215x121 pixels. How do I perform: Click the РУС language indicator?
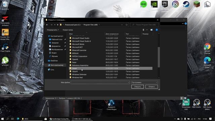coord(199,119)
